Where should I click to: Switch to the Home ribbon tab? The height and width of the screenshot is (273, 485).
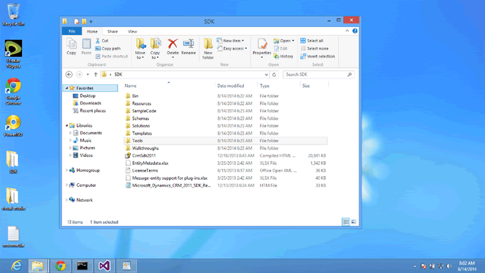(x=92, y=31)
